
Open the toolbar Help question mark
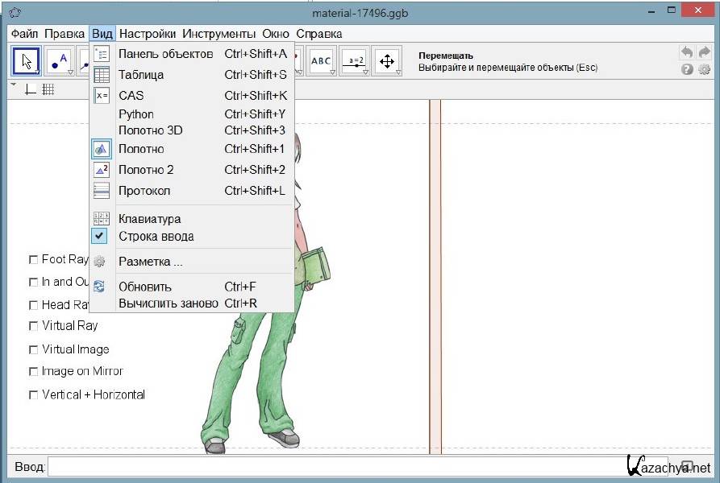[x=687, y=69]
